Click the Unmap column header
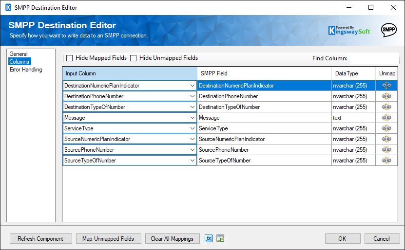Screen dimensions: 405x250 coord(386,73)
